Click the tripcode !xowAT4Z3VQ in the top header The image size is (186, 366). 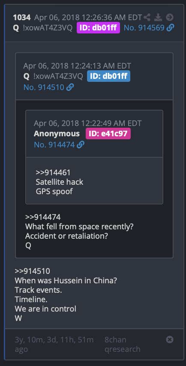click(x=48, y=28)
